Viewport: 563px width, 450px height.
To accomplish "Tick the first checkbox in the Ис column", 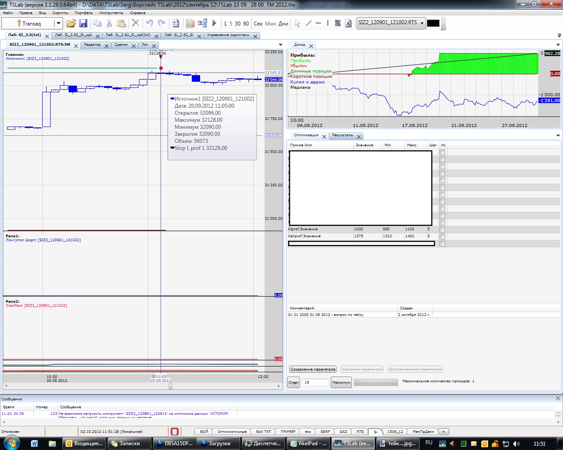I will click(442, 152).
